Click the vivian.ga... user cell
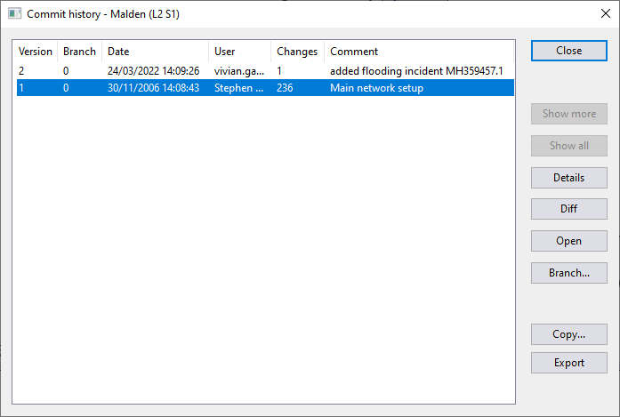 coord(239,71)
